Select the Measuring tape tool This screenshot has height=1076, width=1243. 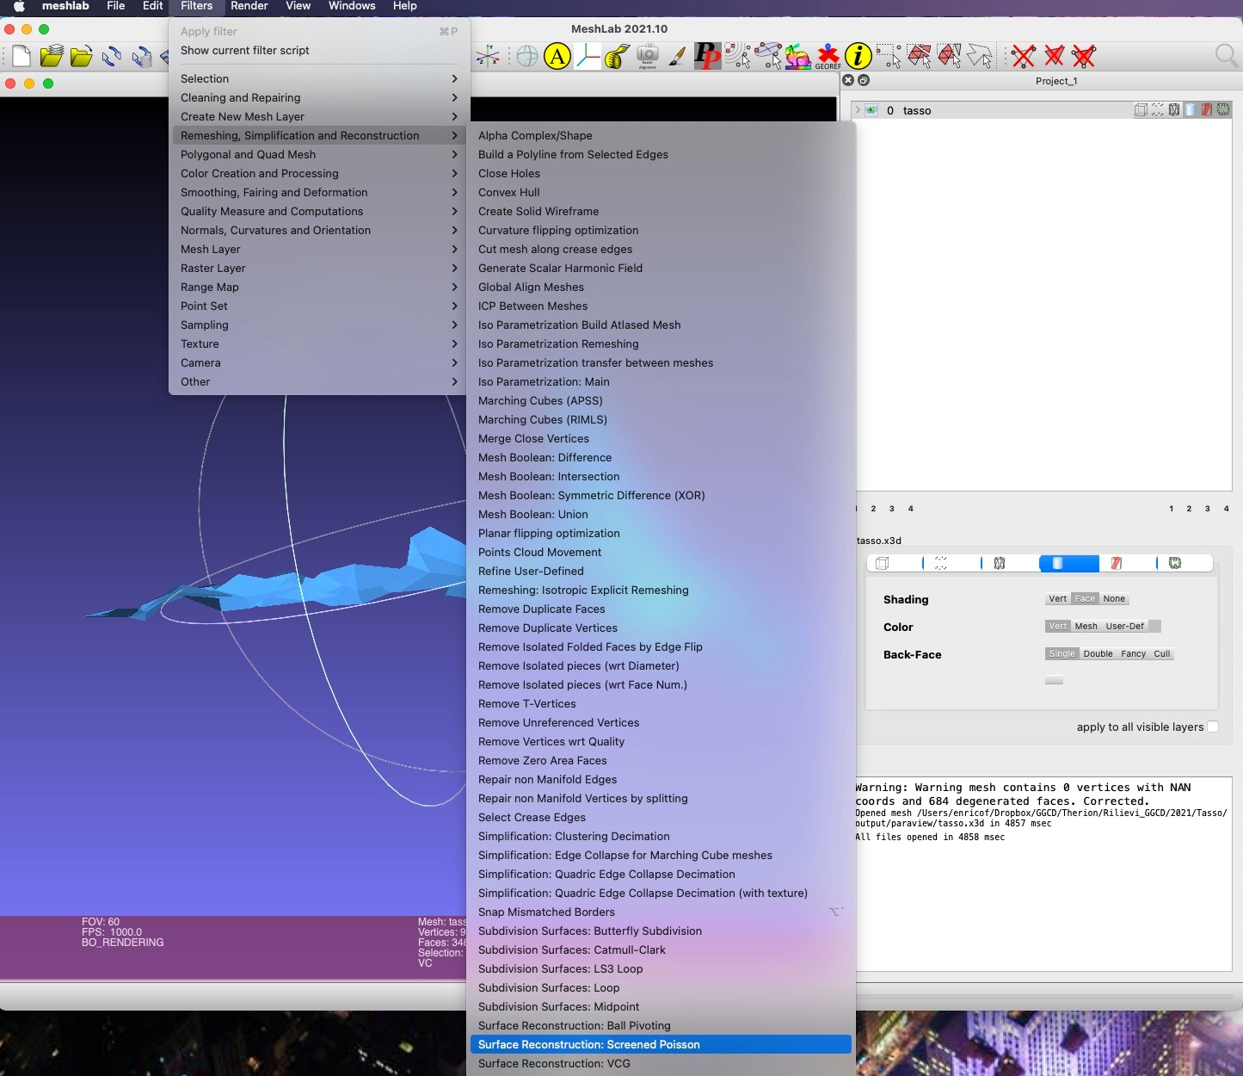click(x=617, y=57)
